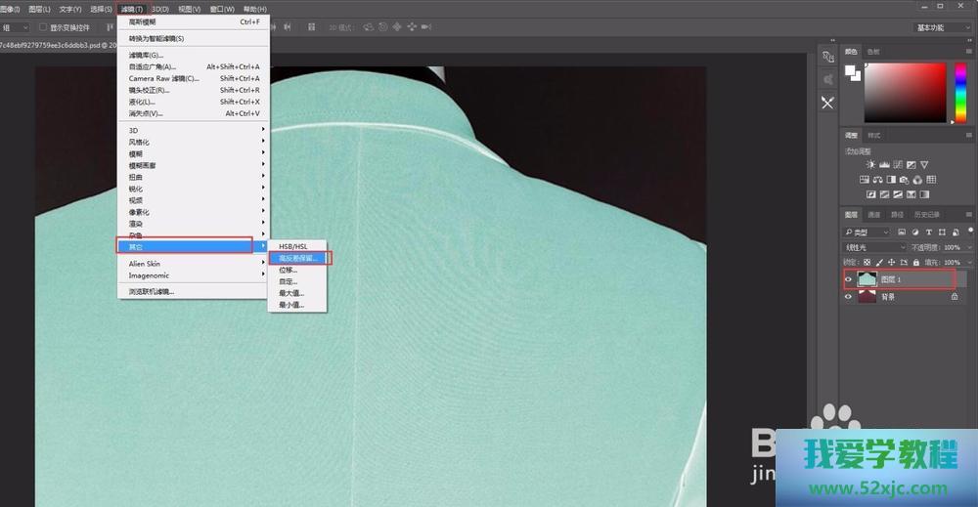
Task: Click the Levels adjustment icon
Action: 884,165
